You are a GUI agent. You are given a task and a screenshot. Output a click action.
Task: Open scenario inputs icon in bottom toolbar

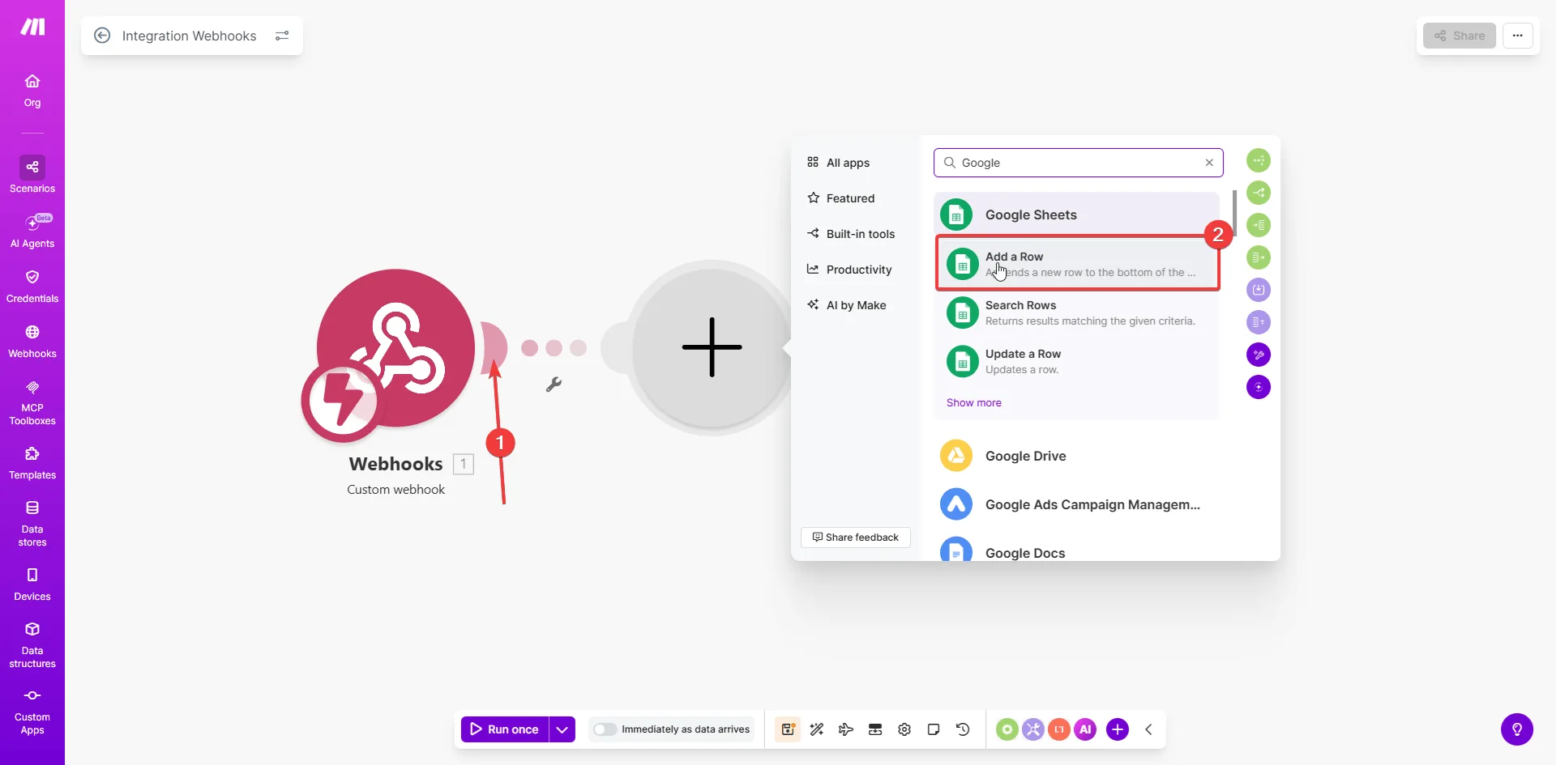pos(875,729)
